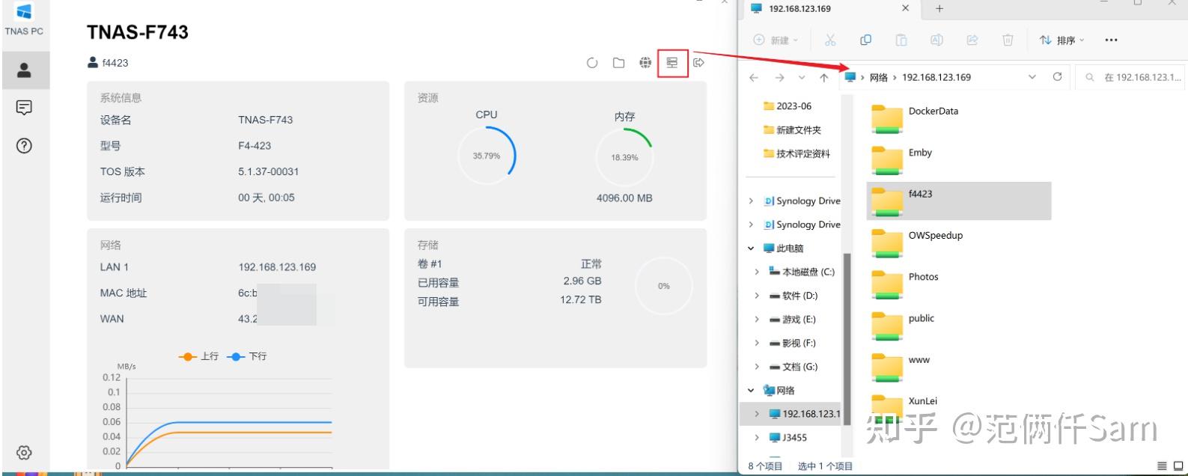Click the storage 0% ring gauge
1188x476 pixels.
[664, 286]
